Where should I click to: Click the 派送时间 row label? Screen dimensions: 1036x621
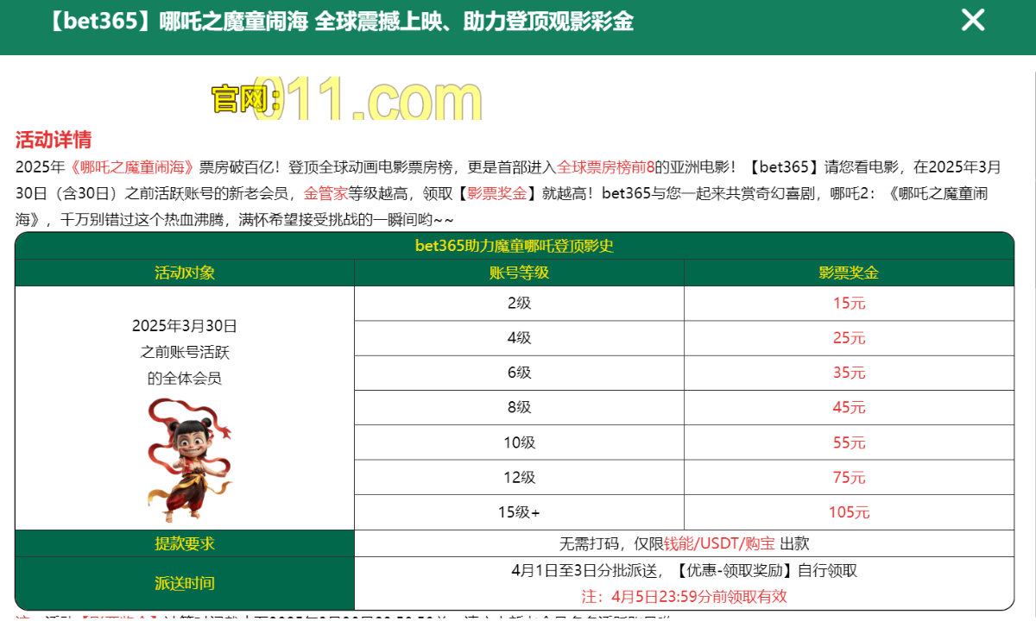pyautogui.click(x=185, y=583)
